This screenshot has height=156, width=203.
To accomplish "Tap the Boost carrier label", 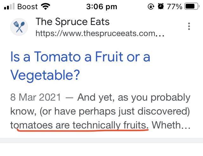I will click(28, 6).
